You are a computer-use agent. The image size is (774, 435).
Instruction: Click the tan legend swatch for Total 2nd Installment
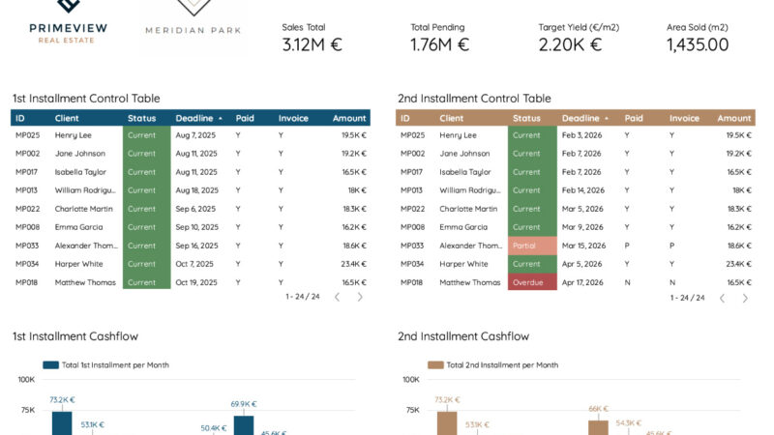[435, 365]
